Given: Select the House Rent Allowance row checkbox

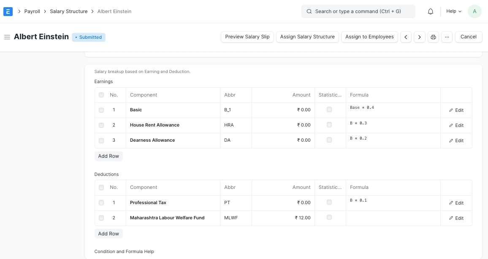Looking at the screenshot, I should coord(101,125).
